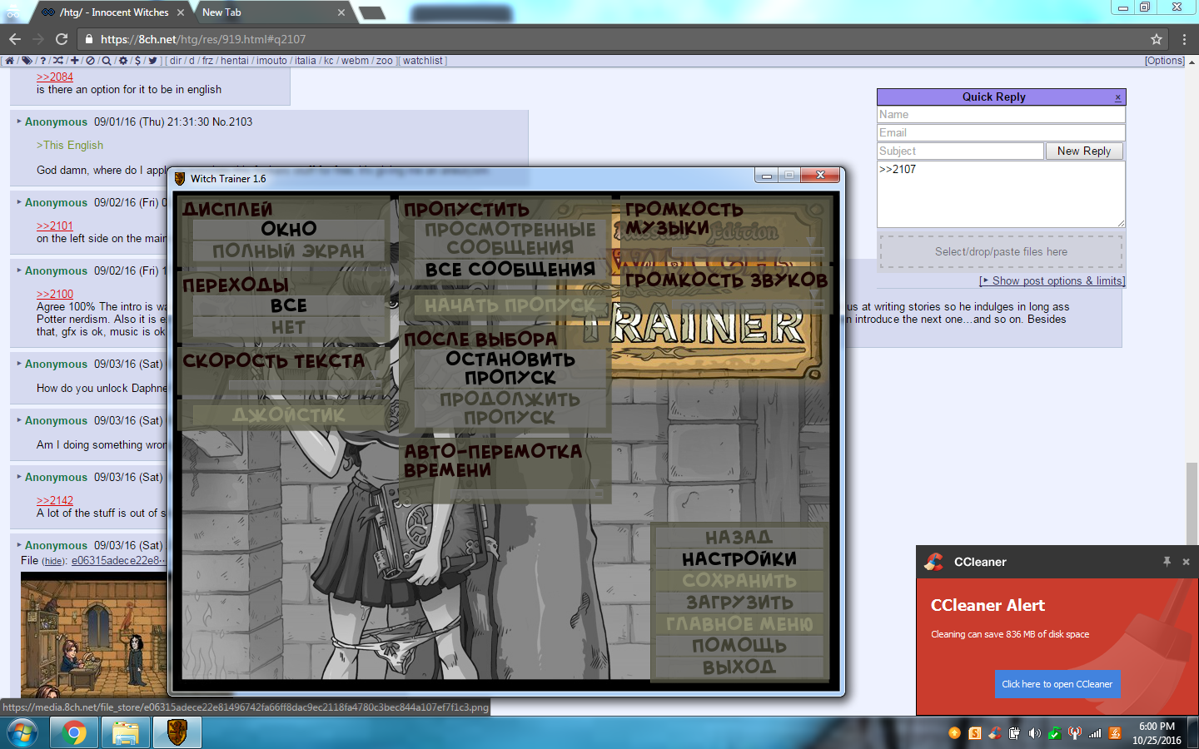Open the Twitter bird icon

152,61
